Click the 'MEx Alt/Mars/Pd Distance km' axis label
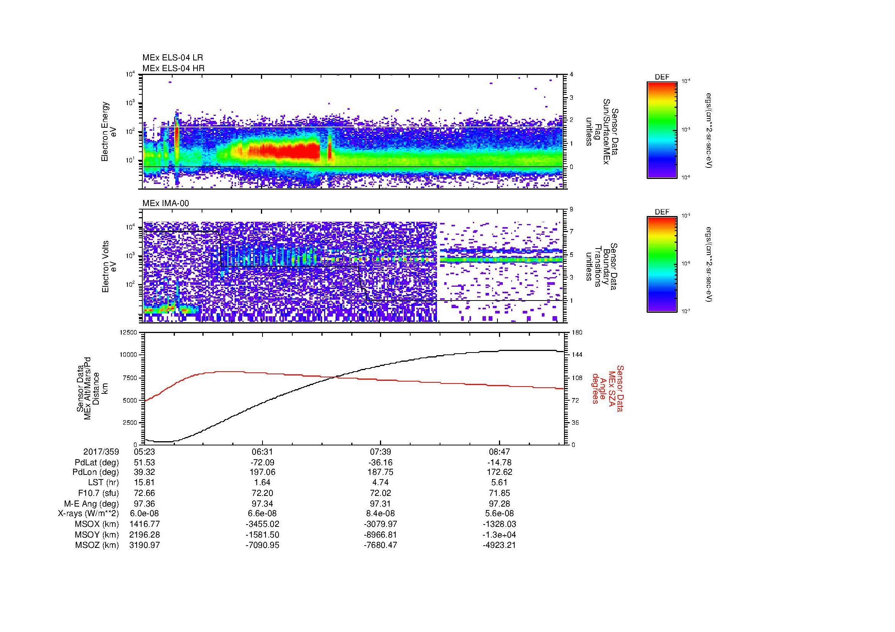The width and height of the screenshot is (895, 632). pyautogui.click(x=93, y=388)
